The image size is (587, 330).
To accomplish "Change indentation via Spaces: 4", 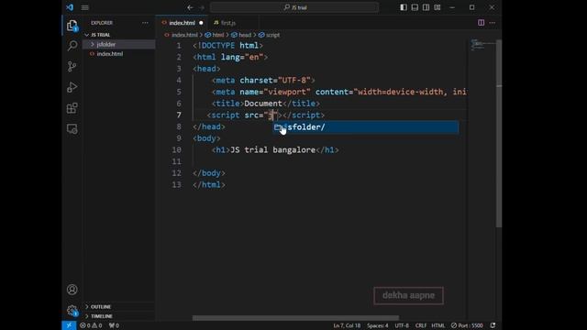I will pyautogui.click(x=377, y=325).
